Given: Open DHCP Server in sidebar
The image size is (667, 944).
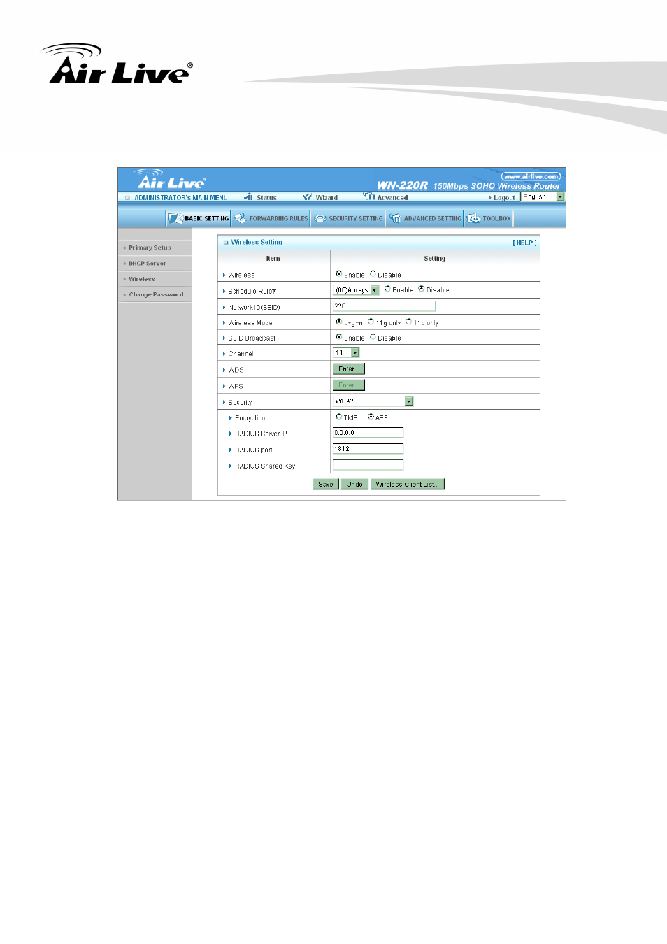Looking at the screenshot, I should click(147, 264).
